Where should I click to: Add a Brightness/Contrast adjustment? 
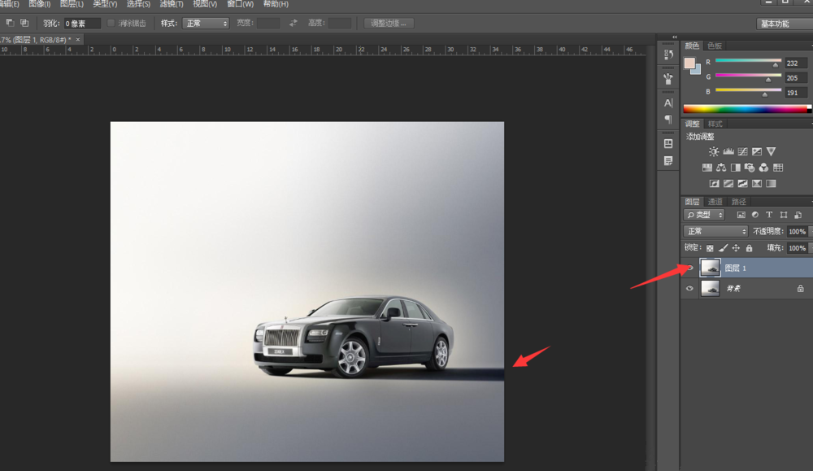(x=714, y=151)
